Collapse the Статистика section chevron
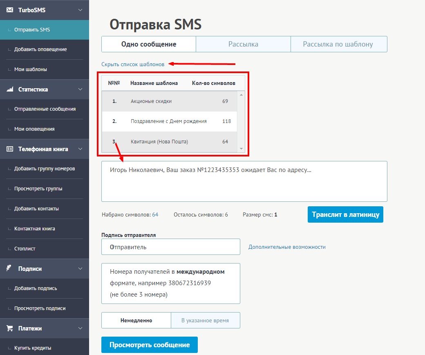Screen dimensions: 425x355 [80, 89]
